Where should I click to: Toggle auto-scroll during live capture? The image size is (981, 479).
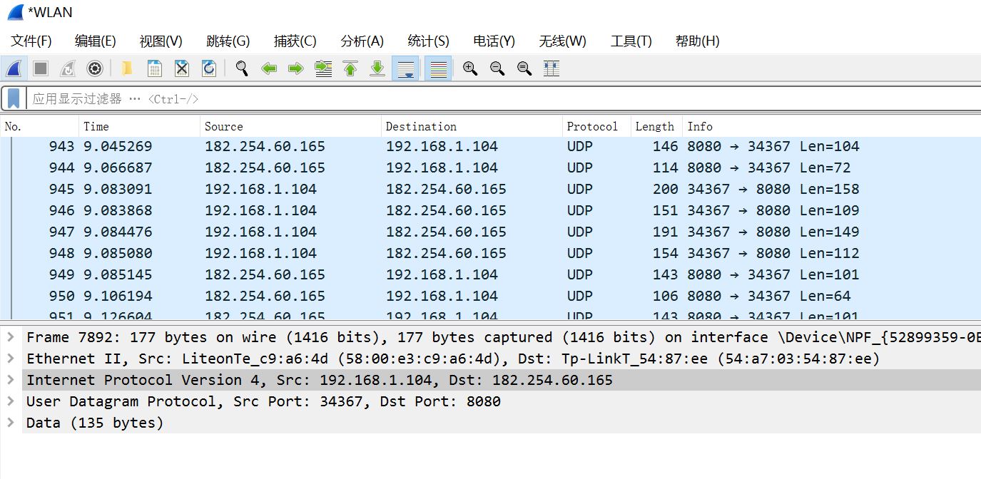pos(405,68)
